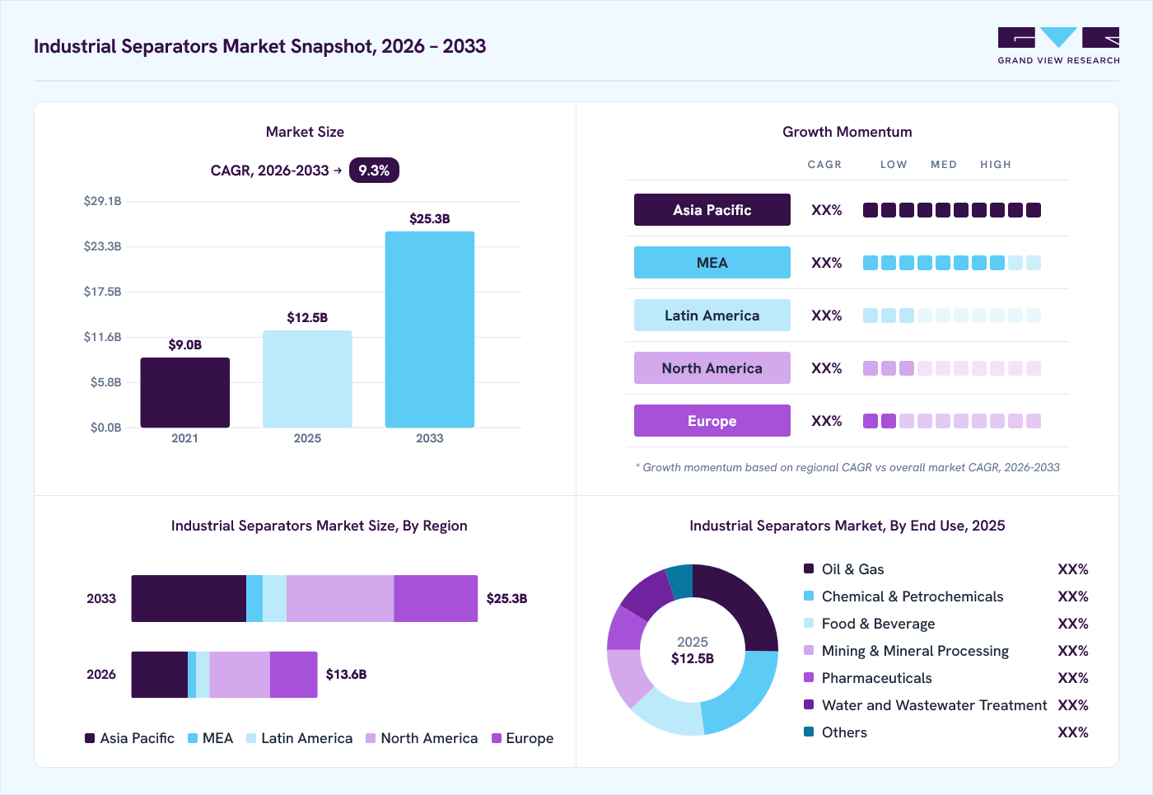Click the Oil & Gas legend swatch
The width and height of the screenshot is (1153, 795).
click(x=809, y=568)
